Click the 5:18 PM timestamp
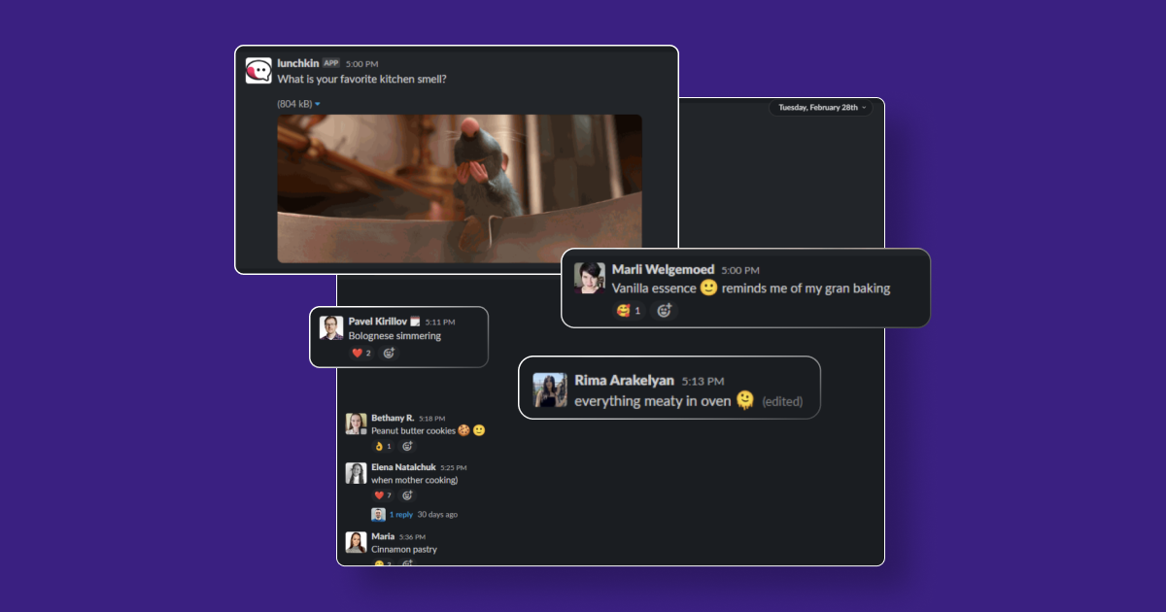1166x612 pixels. tap(432, 419)
